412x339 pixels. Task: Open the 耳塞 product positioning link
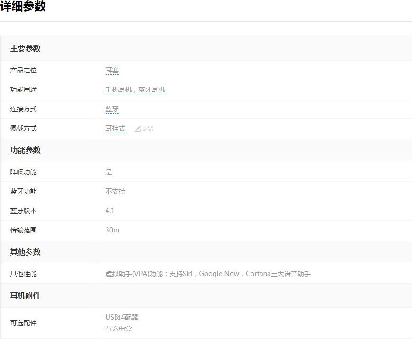pyautogui.click(x=112, y=71)
